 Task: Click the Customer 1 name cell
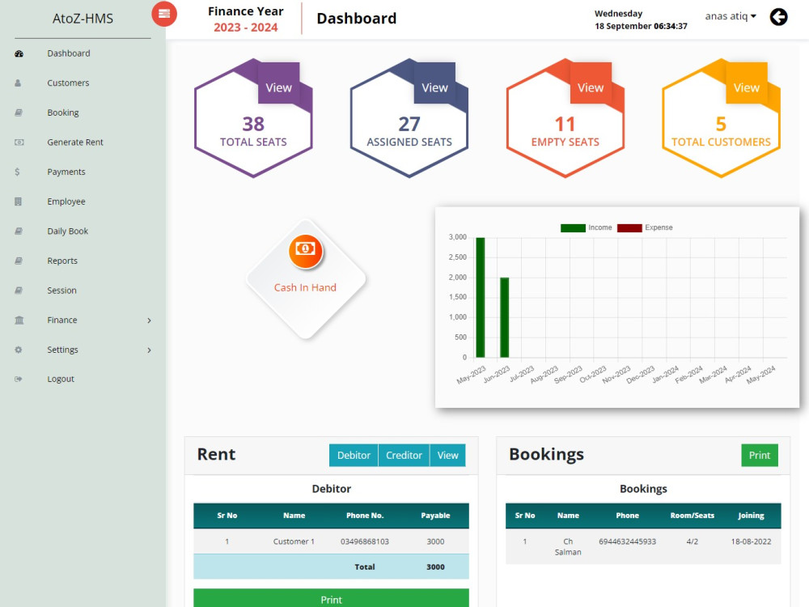point(294,541)
